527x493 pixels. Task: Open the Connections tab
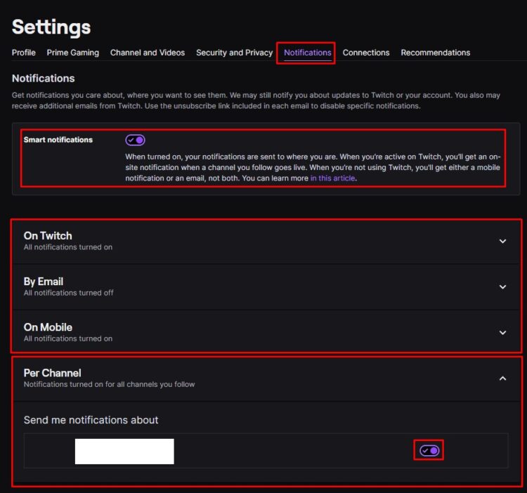click(x=366, y=53)
